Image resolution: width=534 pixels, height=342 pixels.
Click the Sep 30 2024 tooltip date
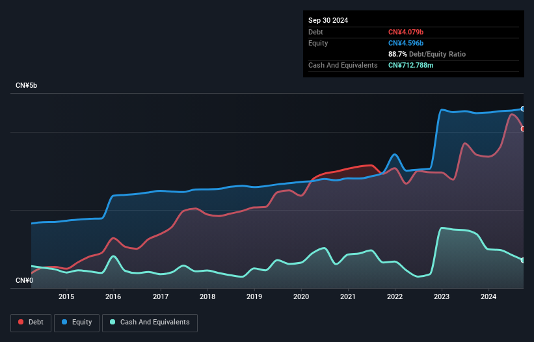click(x=328, y=20)
